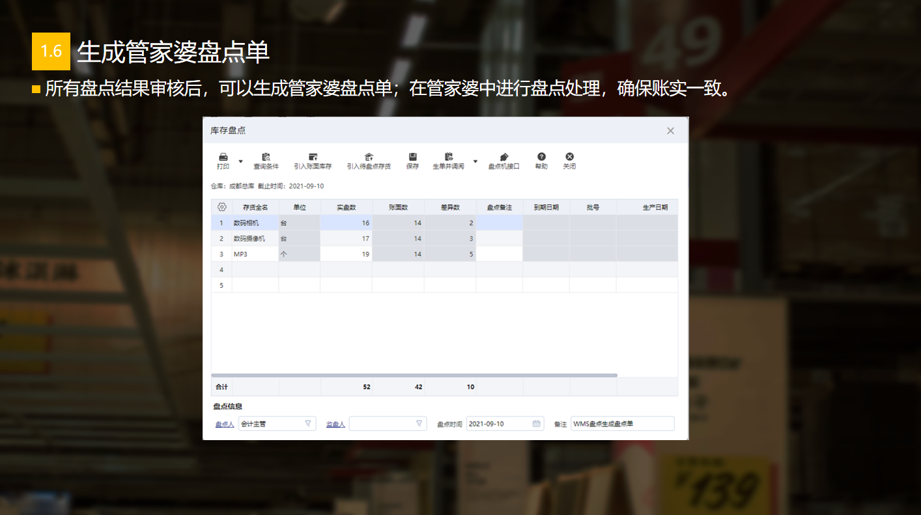The width and height of the screenshot is (921, 515).
Task: Save with the 保存 disk icon
Action: 412,158
